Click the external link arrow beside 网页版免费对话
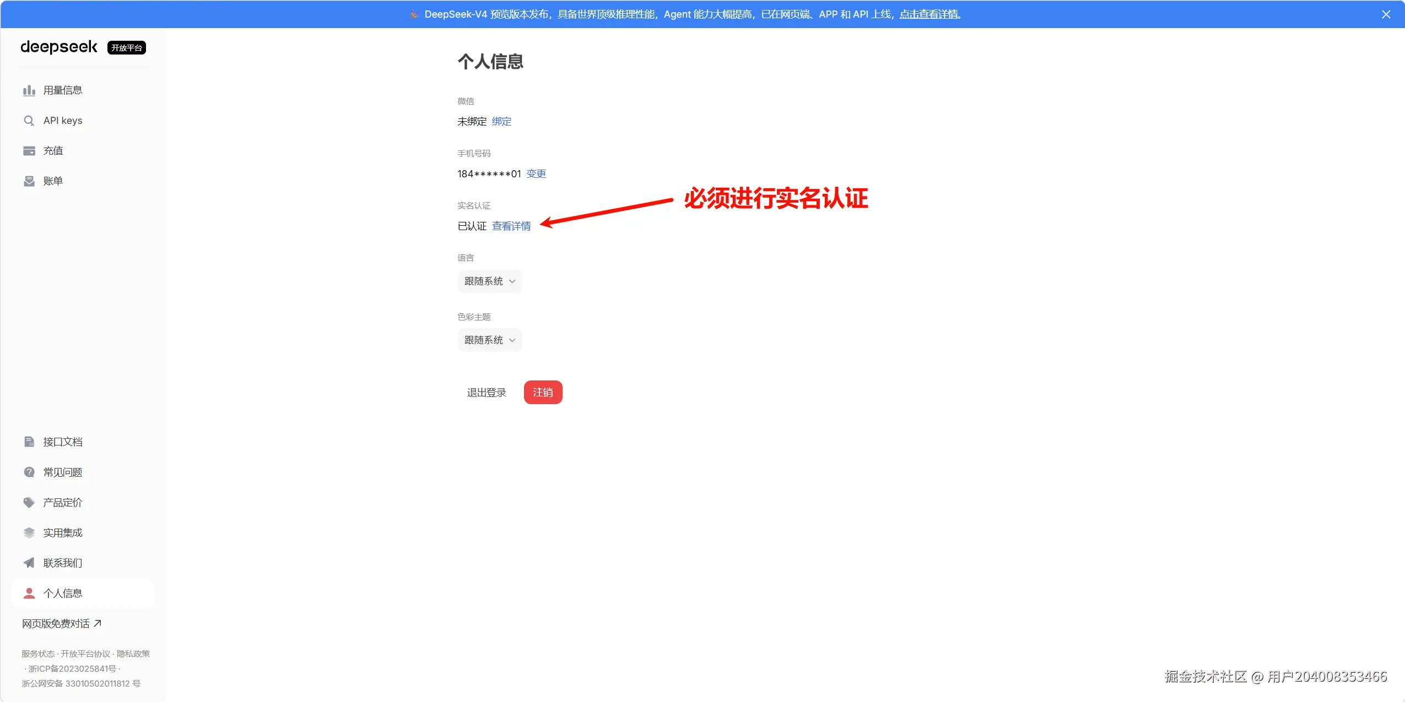The height and width of the screenshot is (702, 1405). tap(98, 623)
